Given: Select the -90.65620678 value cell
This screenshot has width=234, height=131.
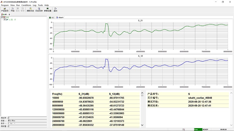Looking at the screenshot, I should click(86, 98).
